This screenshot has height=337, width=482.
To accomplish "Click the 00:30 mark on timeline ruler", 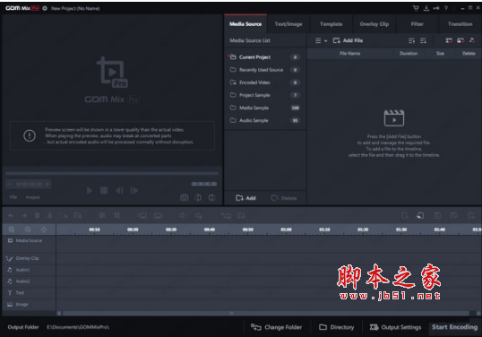I will point(171,229).
